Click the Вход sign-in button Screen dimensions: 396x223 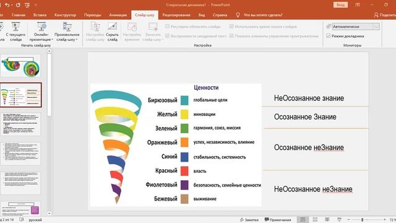click(340, 5)
